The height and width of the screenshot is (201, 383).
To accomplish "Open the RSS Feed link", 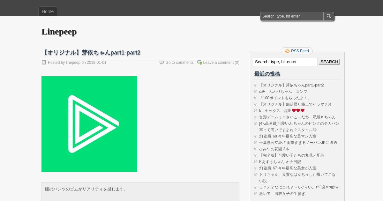I will click(300, 51).
